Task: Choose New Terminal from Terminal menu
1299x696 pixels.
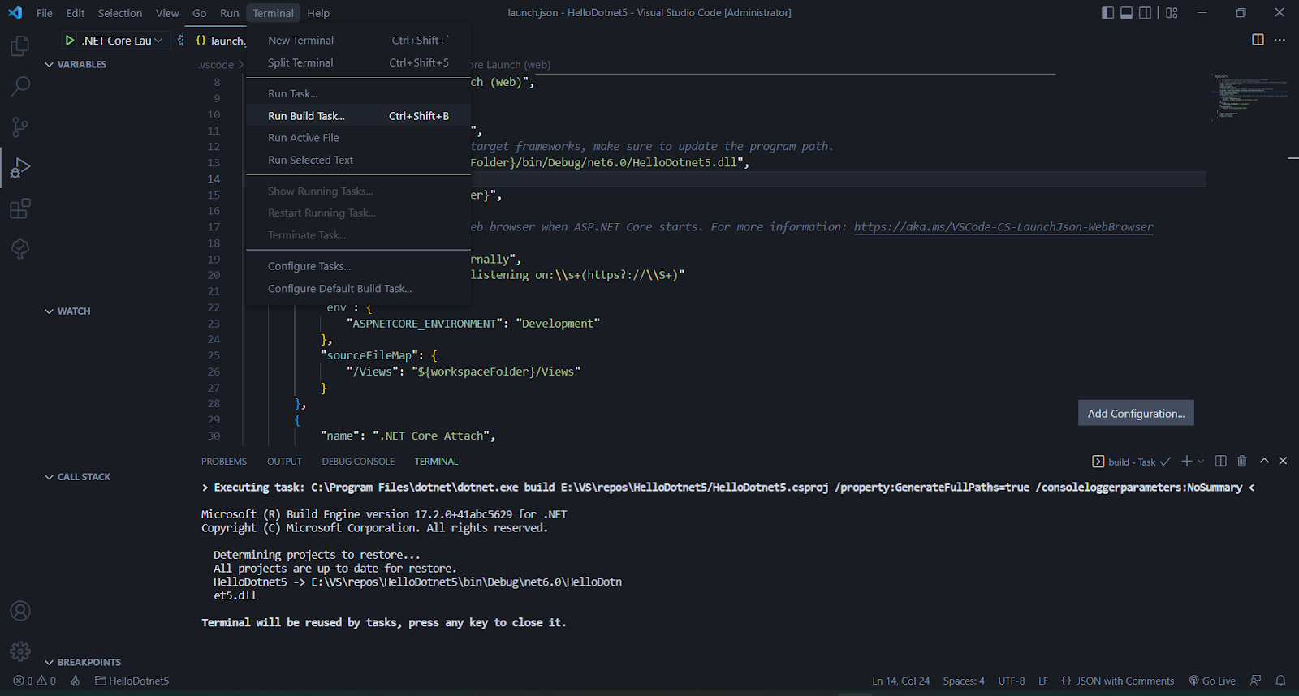Action: [358, 41]
